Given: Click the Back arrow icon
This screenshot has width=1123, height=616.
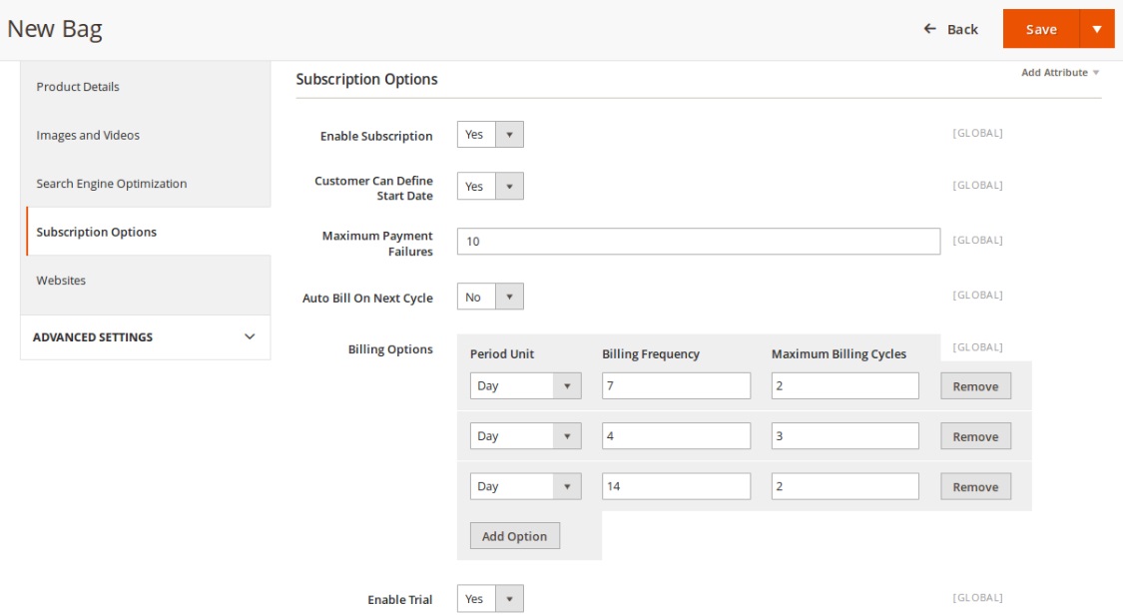Looking at the screenshot, I should pos(929,29).
